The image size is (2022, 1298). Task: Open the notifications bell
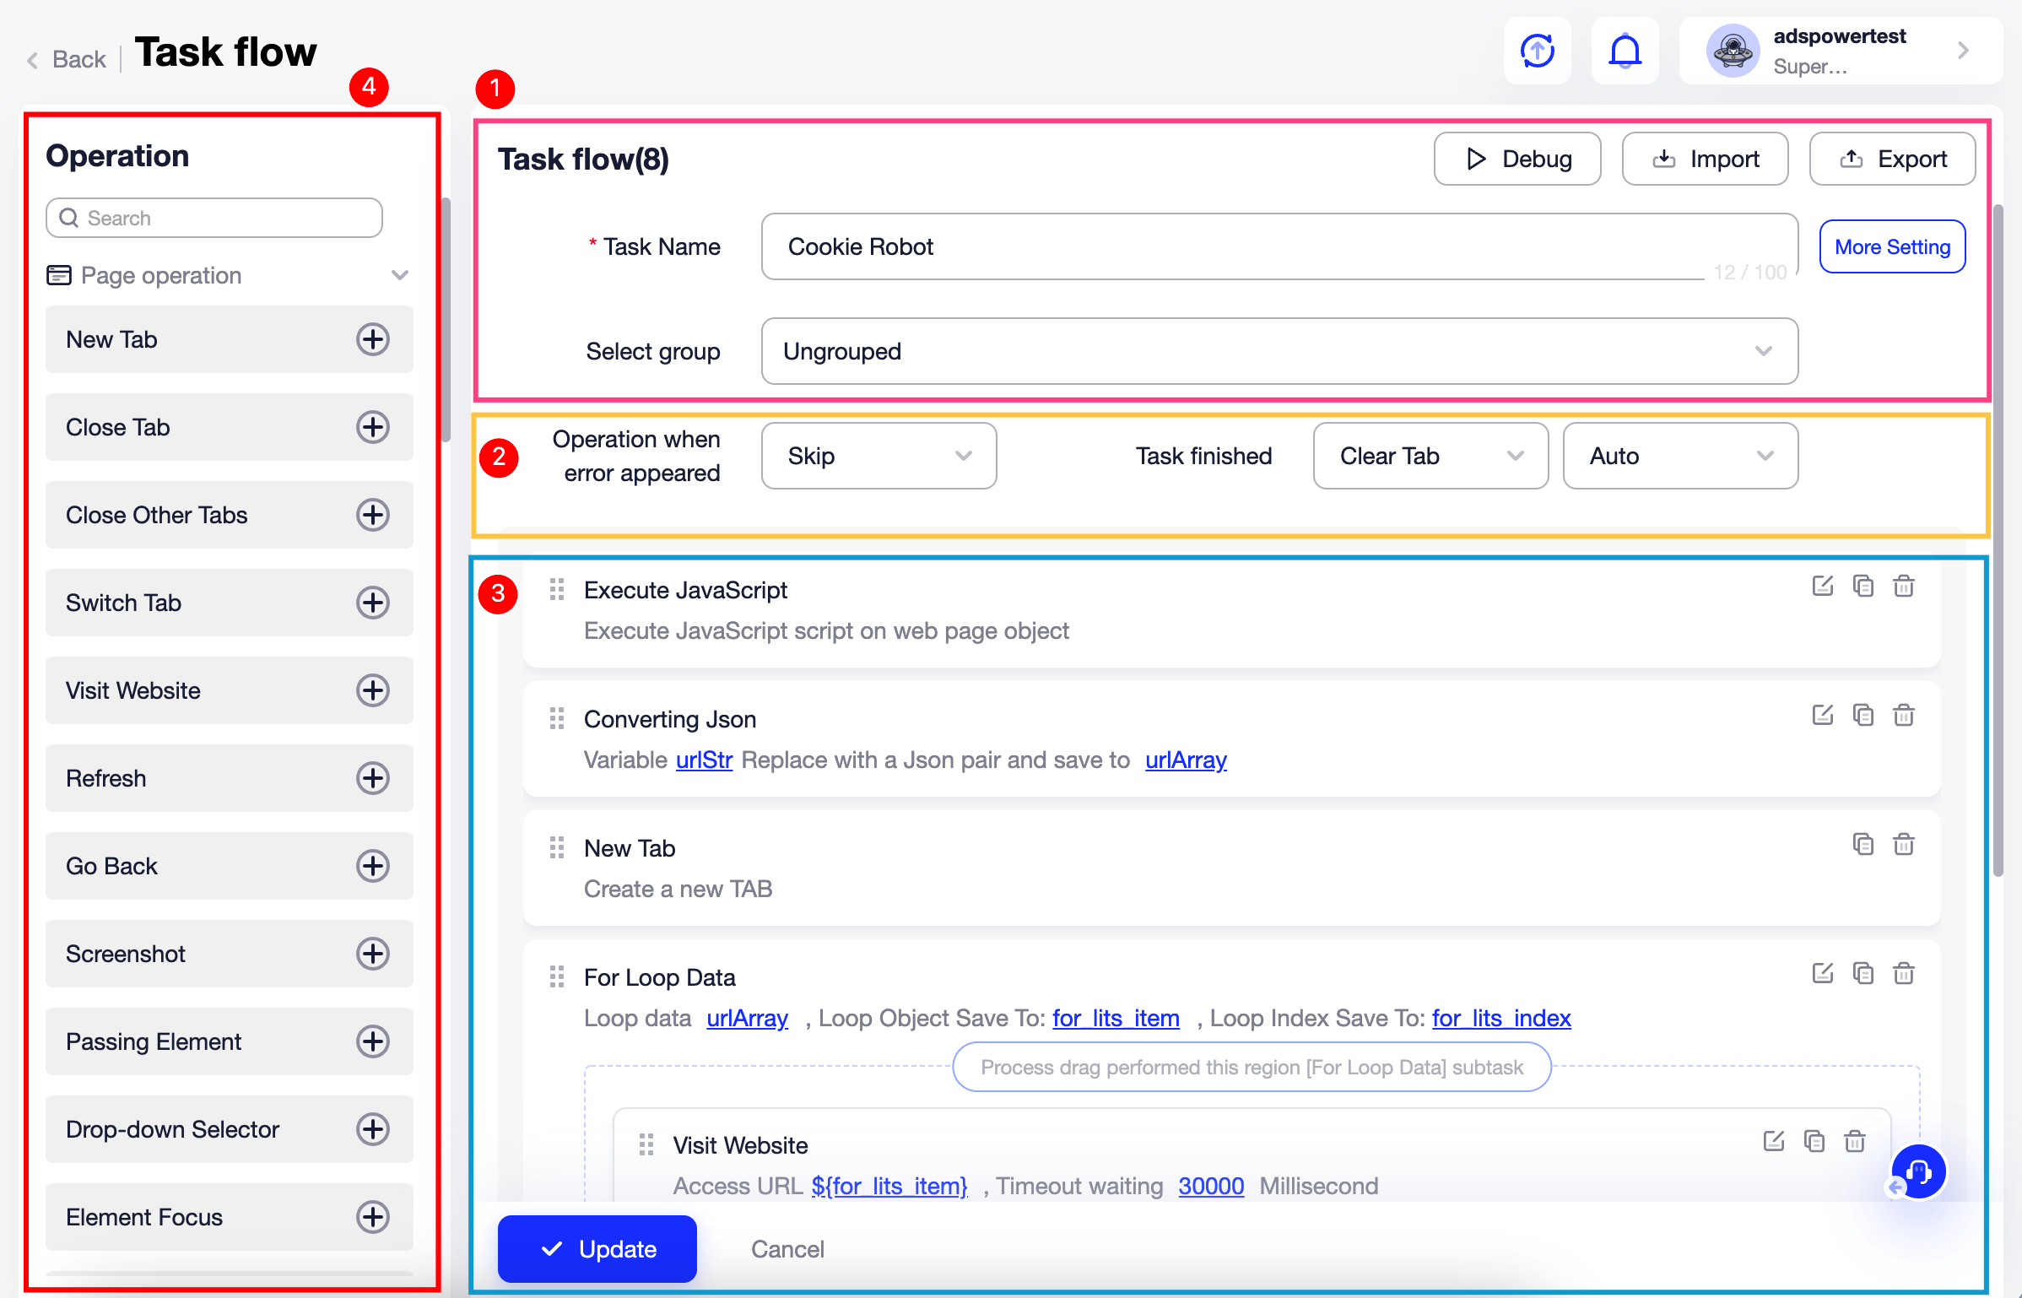coord(1625,51)
